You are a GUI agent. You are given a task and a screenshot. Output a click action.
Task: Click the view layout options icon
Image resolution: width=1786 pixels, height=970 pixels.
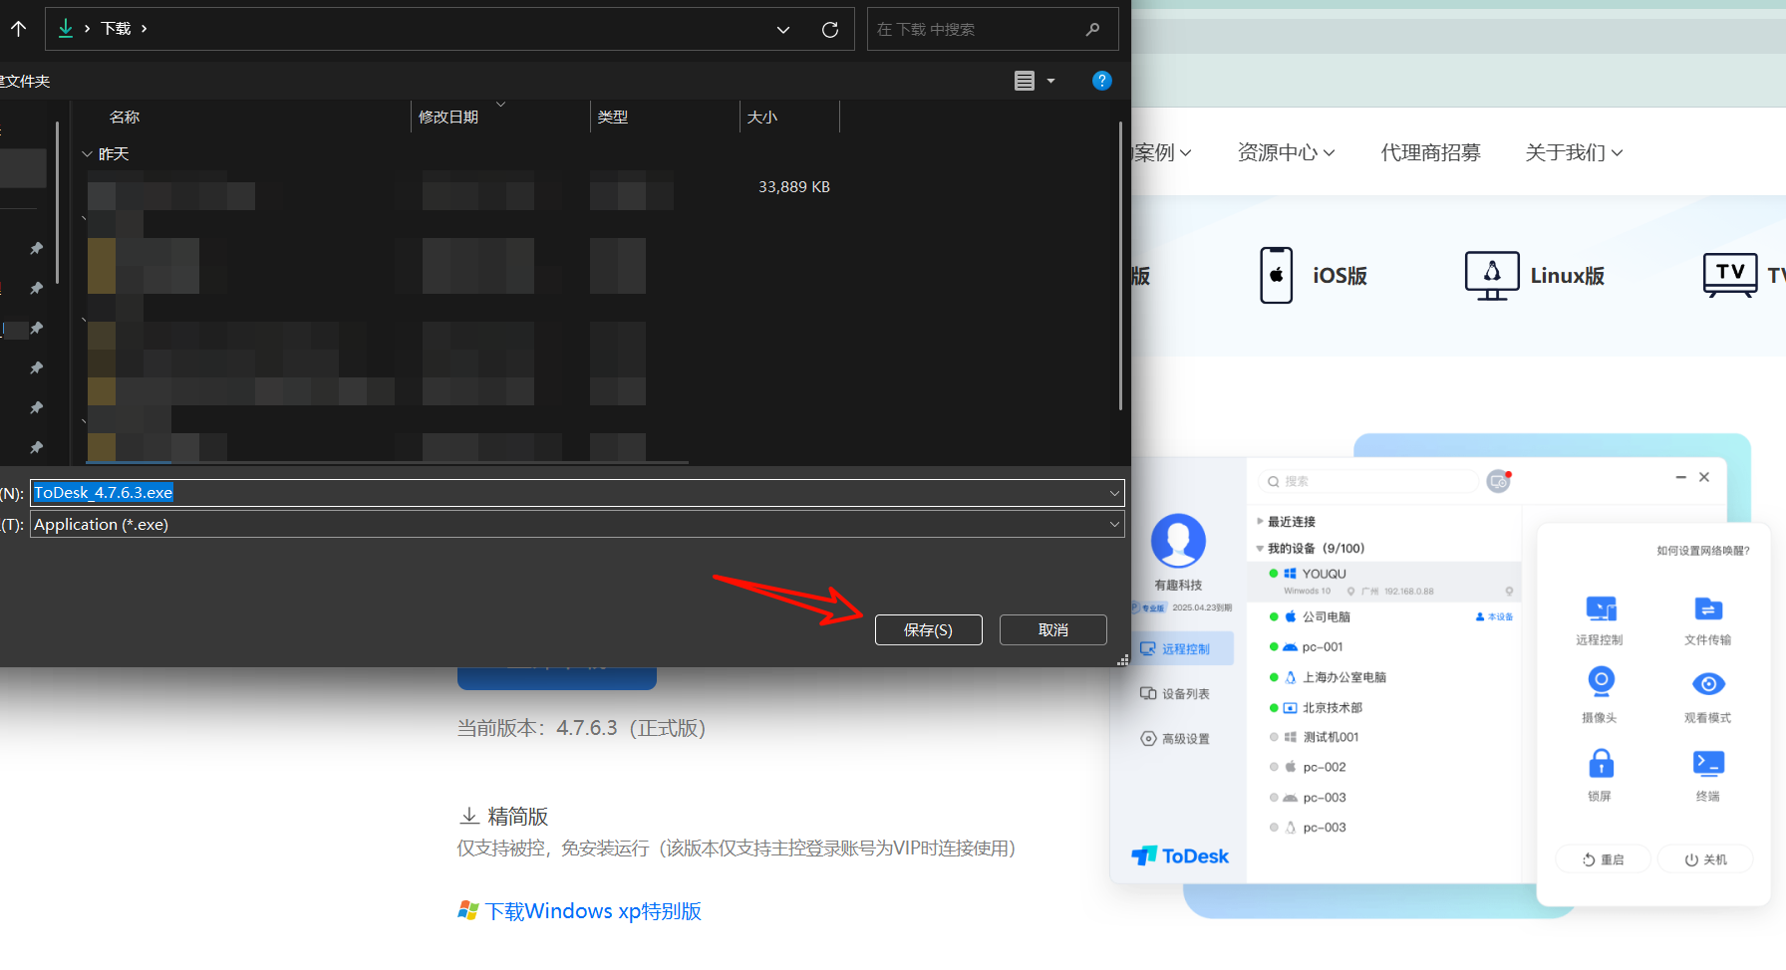pos(1025,81)
